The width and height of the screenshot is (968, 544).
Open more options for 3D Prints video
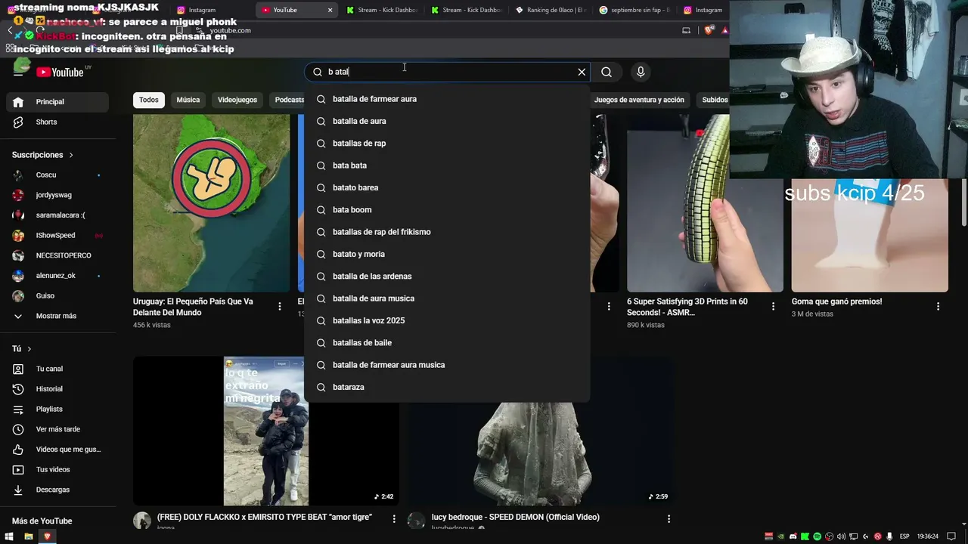coord(773,307)
